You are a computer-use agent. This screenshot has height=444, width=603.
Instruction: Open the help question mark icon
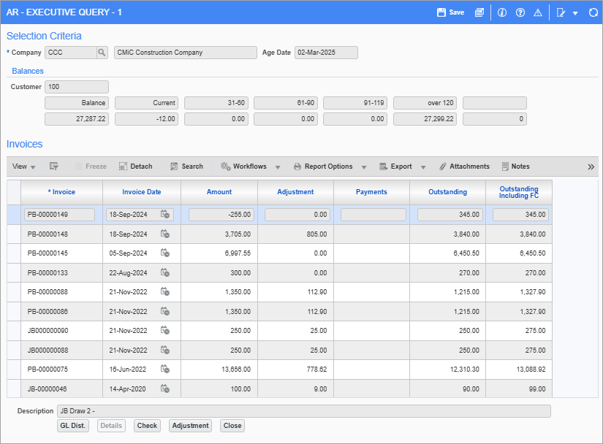coord(520,12)
